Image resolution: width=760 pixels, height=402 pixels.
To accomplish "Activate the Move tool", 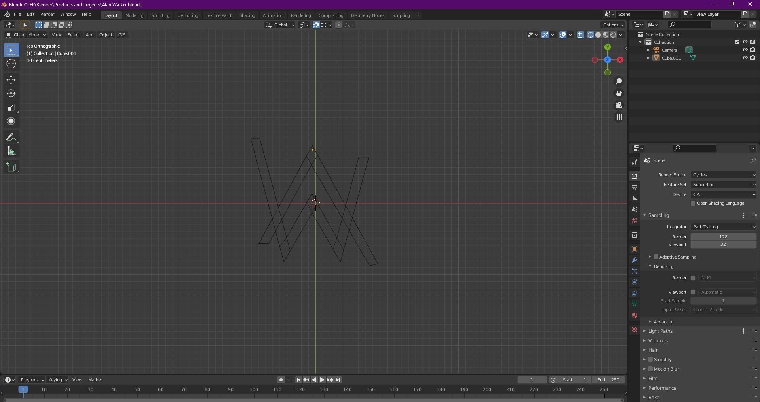I will click(11, 80).
